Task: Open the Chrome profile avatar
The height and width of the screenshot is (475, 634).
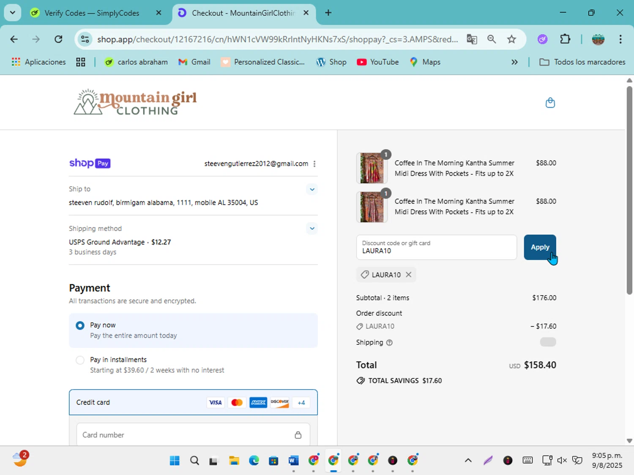Action: pos(598,39)
